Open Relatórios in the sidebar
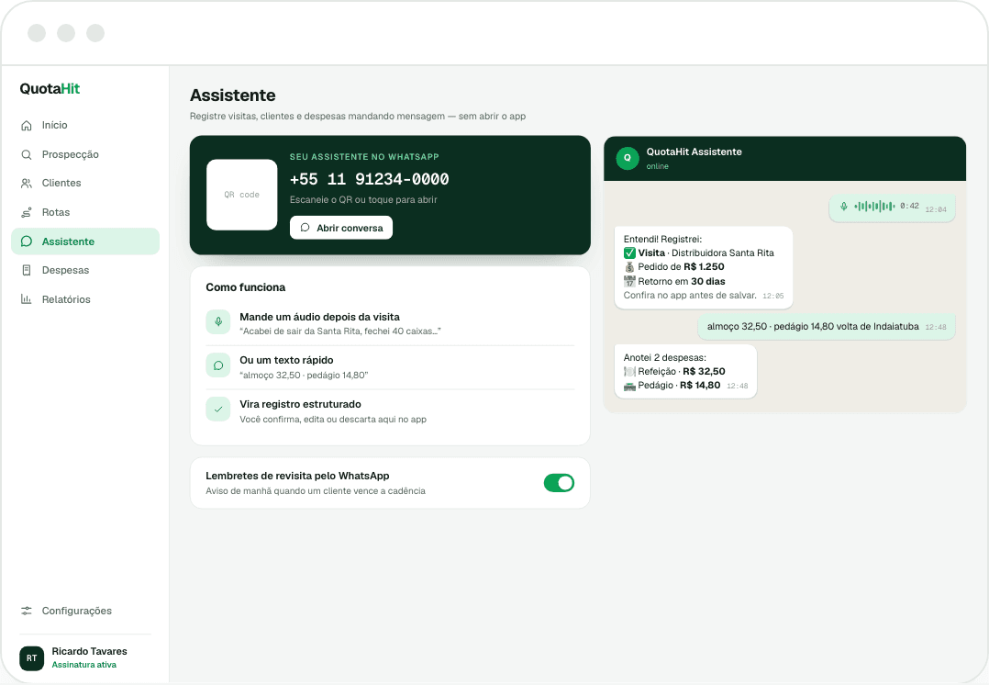 [x=85, y=299]
